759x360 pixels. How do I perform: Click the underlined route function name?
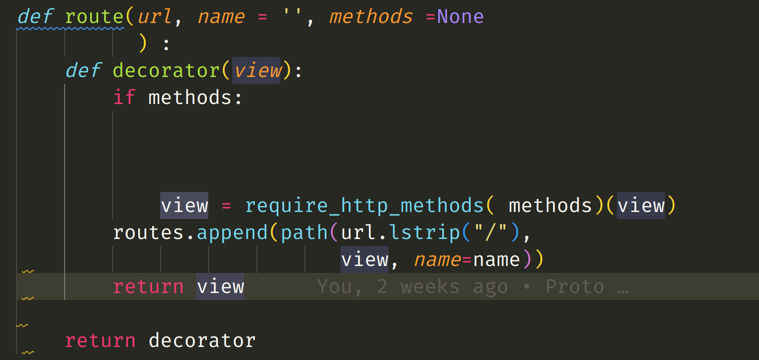pyautogui.click(x=94, y=16)
